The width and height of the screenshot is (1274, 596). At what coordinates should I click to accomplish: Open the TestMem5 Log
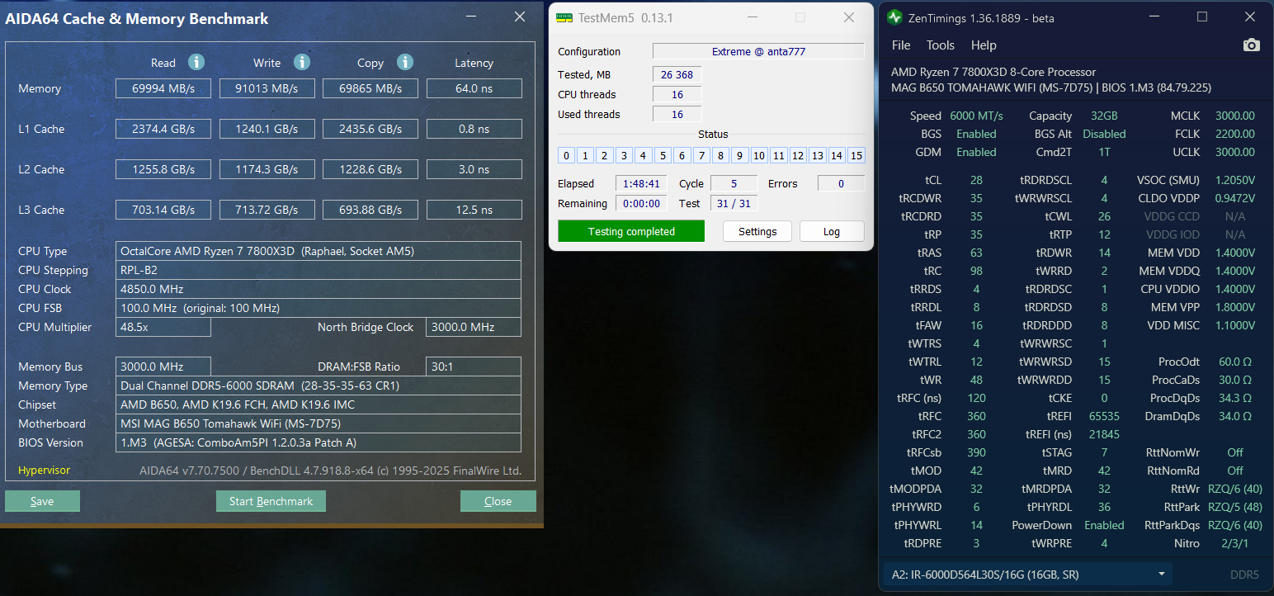point(831,231)
